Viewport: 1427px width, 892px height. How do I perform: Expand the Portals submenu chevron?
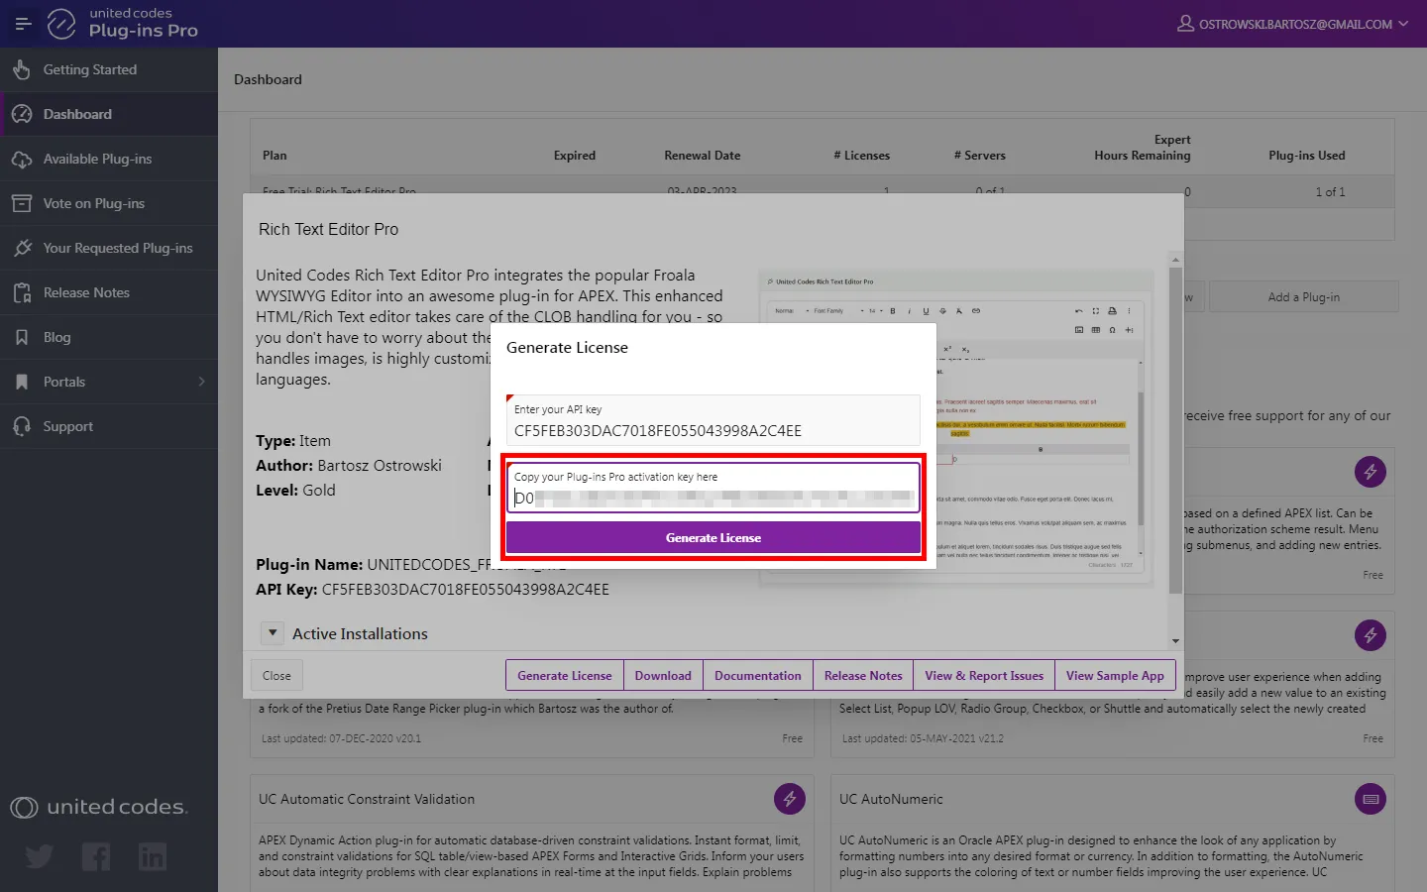[x=201, y=382]
